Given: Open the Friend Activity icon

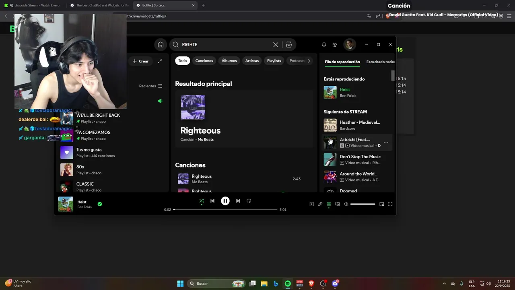Looking at the screenshot, I should click(335, 45).
